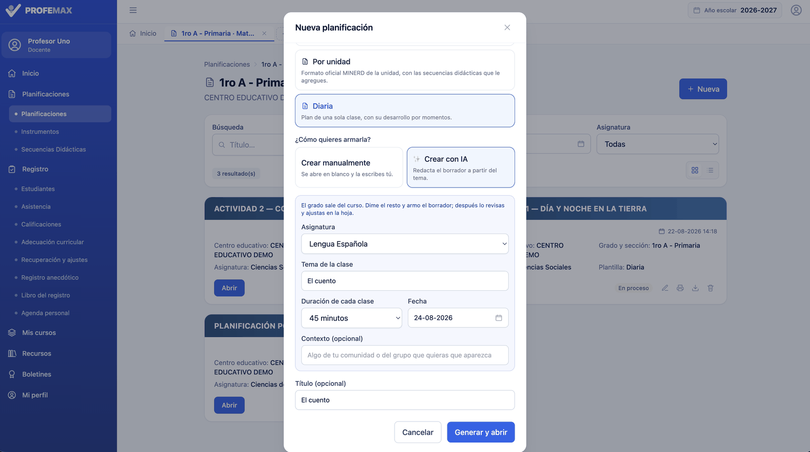
Task: Click the calendar icon in Fecha field
Action: coord(498,318)
